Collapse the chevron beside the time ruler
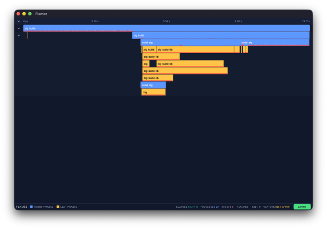The height and width of the screenshot is (229, 327). [x=19, y=21]
